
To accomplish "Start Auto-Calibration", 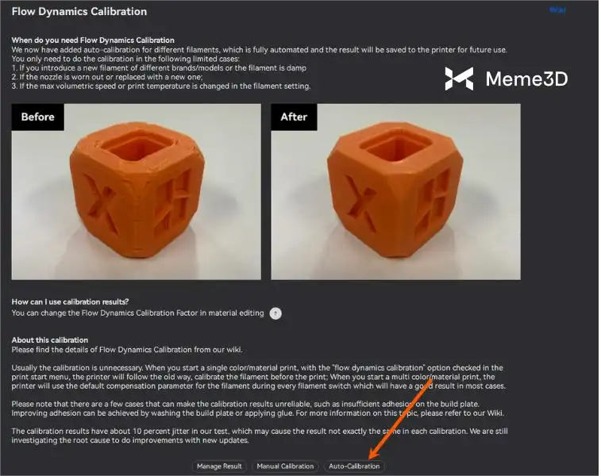I will 354,466.
